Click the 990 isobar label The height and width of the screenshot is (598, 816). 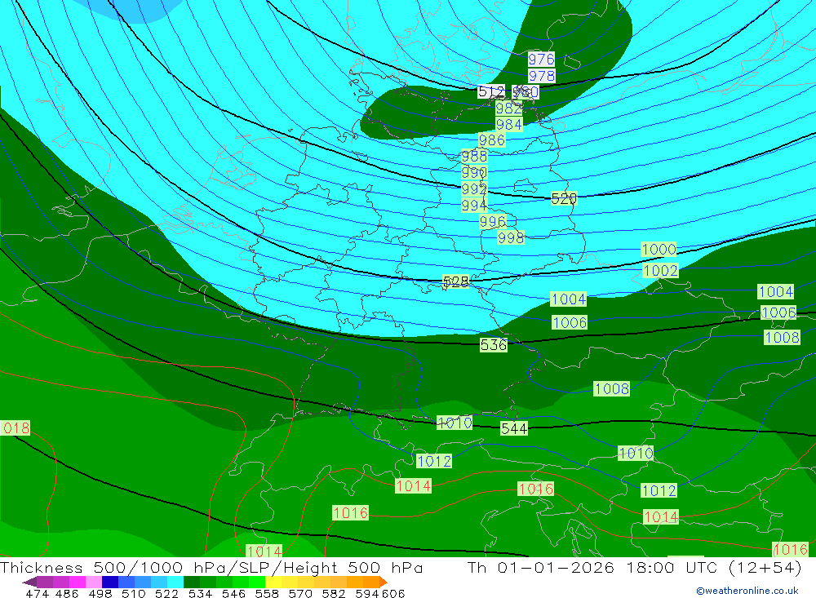(x=474, y=172)
